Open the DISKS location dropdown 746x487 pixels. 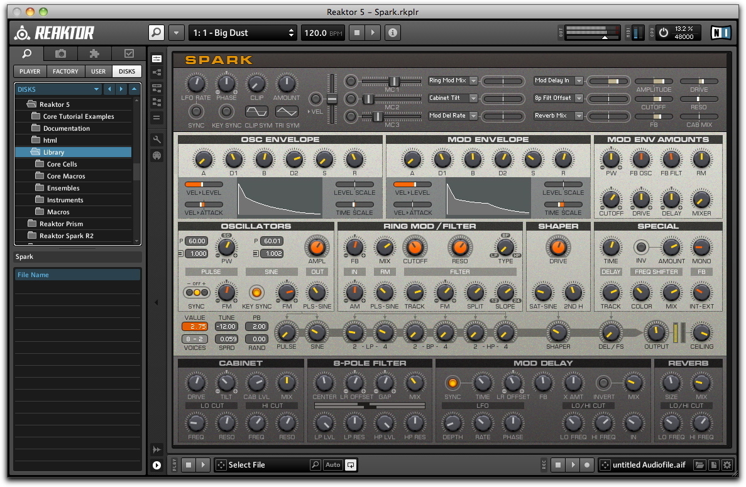[x=58, y=89]
